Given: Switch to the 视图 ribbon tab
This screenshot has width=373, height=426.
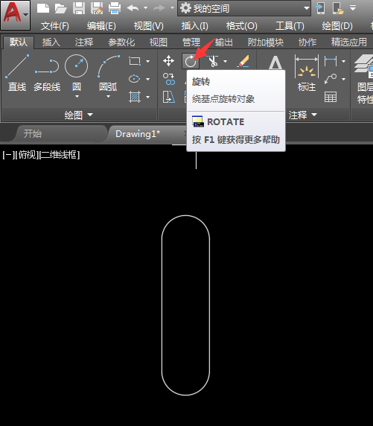Looking at the screenshot, I should click(158, 42).
